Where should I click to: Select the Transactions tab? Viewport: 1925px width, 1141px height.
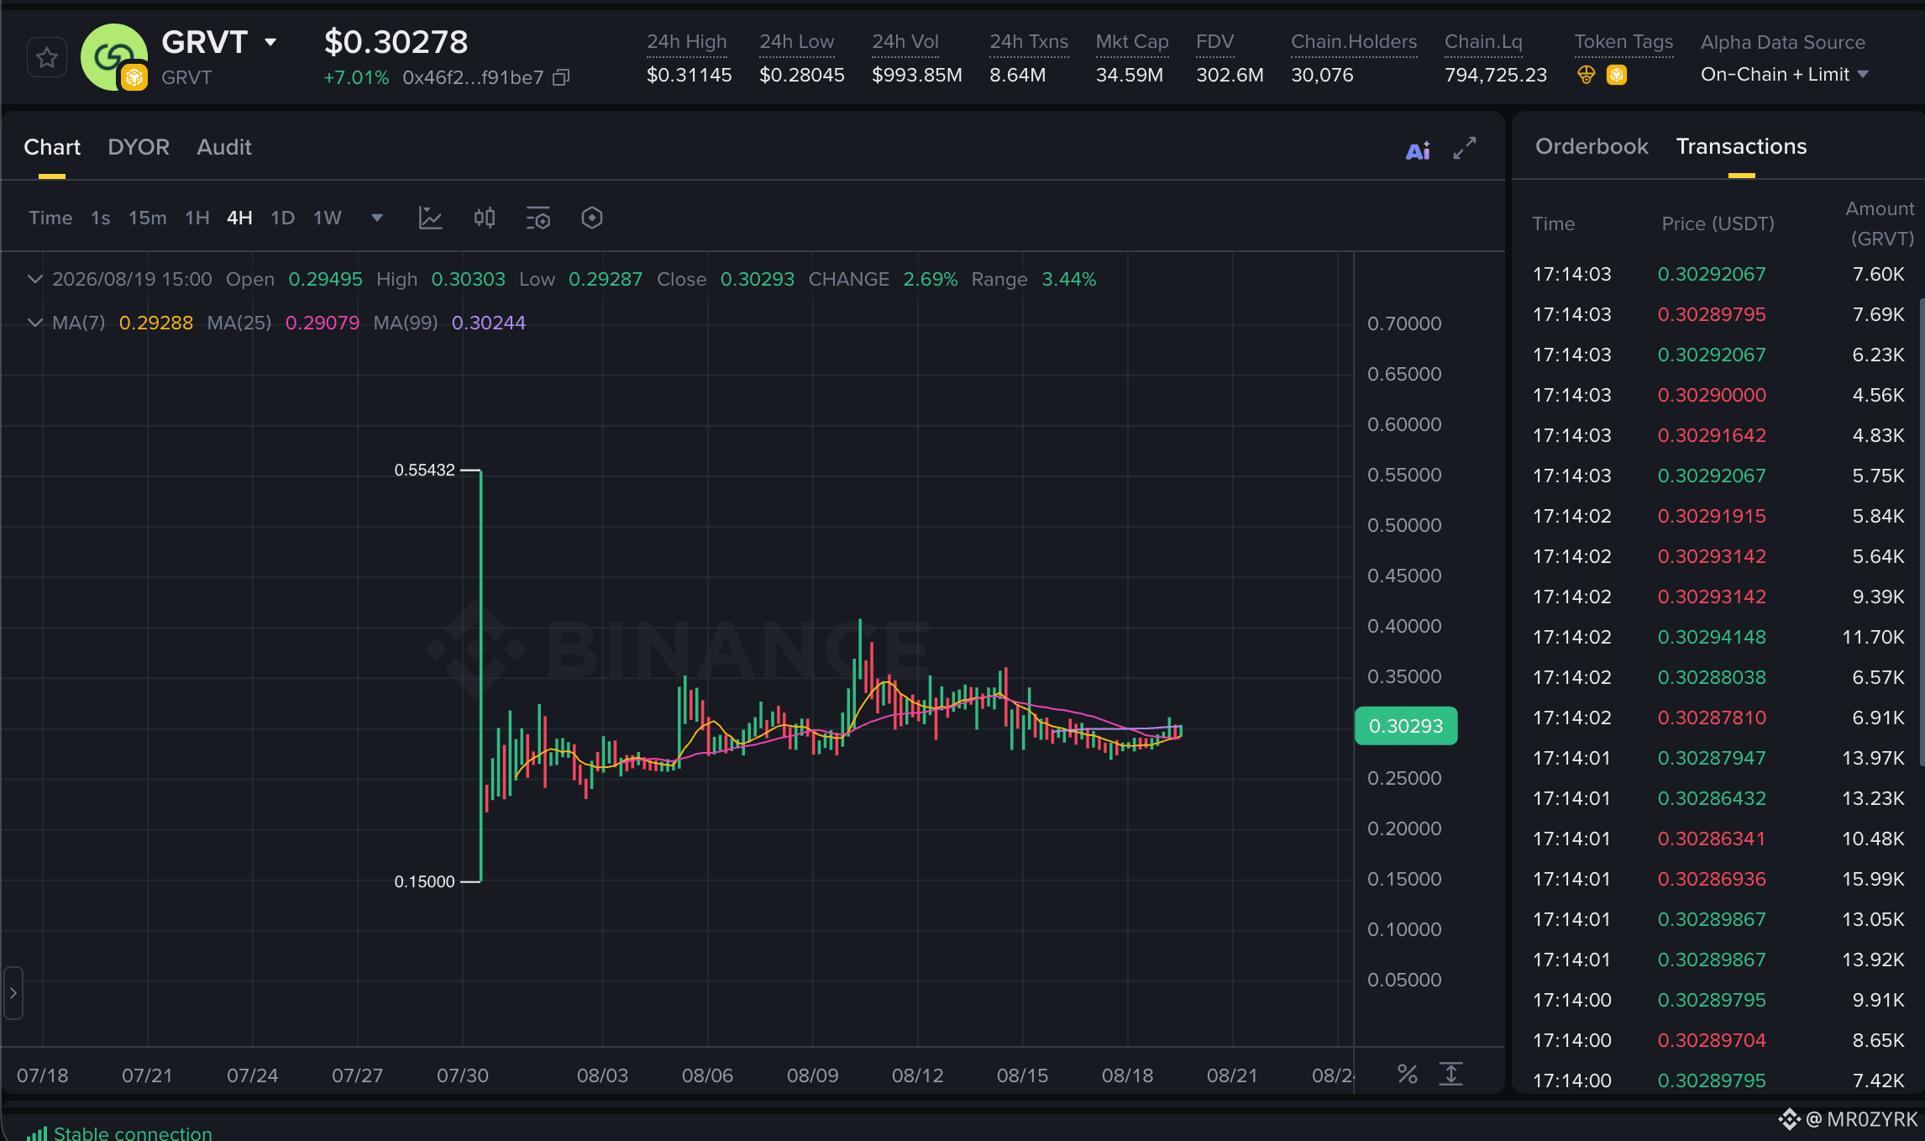coord(1741,146)
